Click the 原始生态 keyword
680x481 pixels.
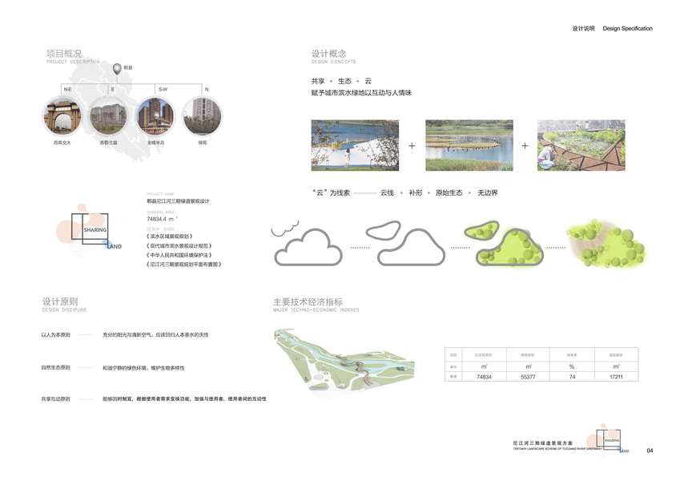449,192
